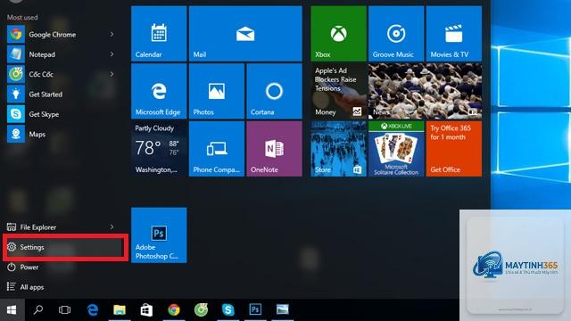Expand Google Chrome jump list arrow
571x321 pixels.
pyautogui.click(x=112, y=34)
